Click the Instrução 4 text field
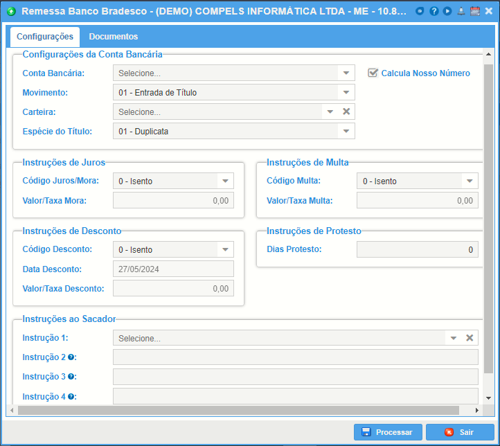This screenshot has height=446, width=500. [x=296, y=396]
